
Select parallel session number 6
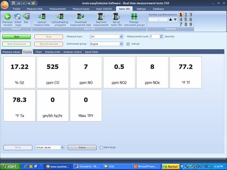pos(191,19)
